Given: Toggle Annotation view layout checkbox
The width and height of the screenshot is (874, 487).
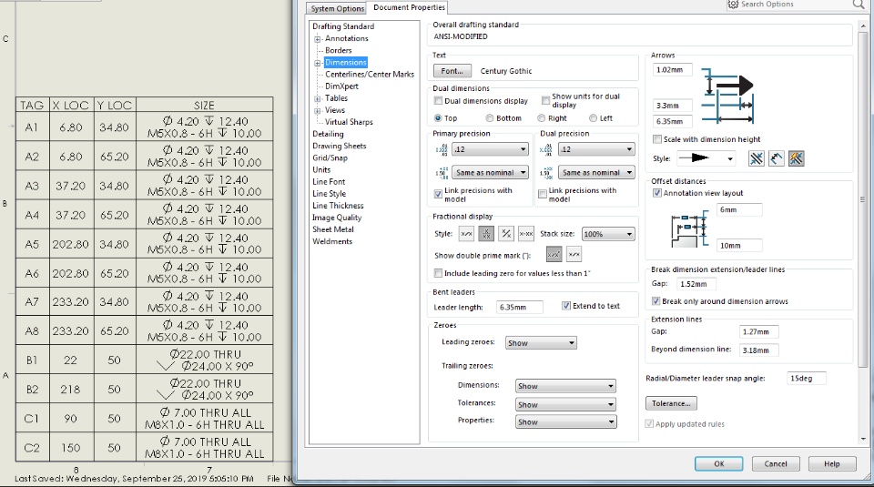Looking at the screenshot, I should pos(657,193).
